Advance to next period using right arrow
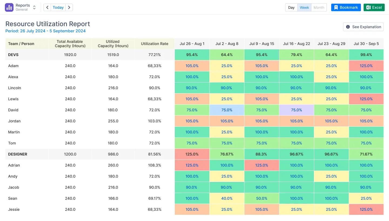Viewport: 389px width, 221px height. click(x=69, y=7)
